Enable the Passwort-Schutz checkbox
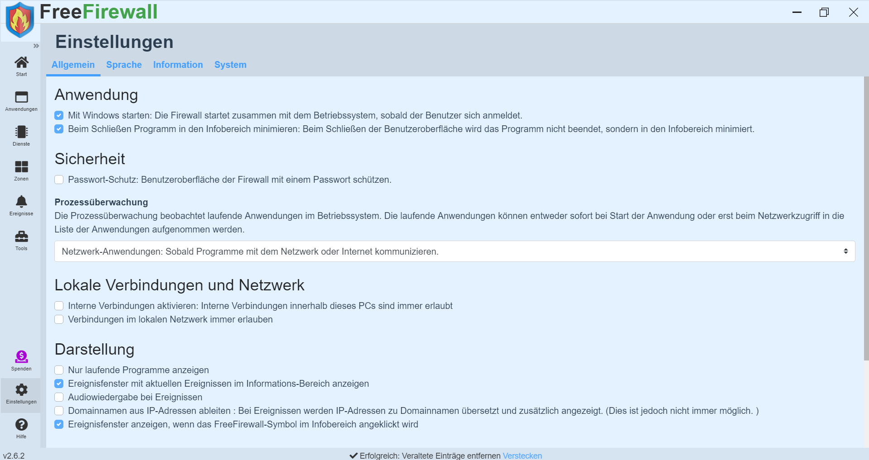Screen dimensions: 869x460 (59, 180)
